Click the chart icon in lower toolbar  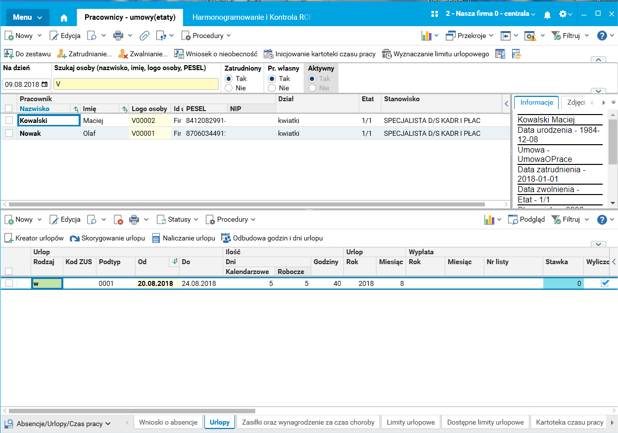[x=489, y=220]
